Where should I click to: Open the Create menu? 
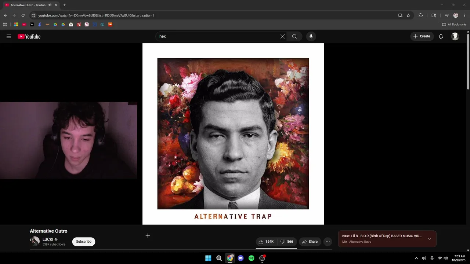[x=422, y=36]
